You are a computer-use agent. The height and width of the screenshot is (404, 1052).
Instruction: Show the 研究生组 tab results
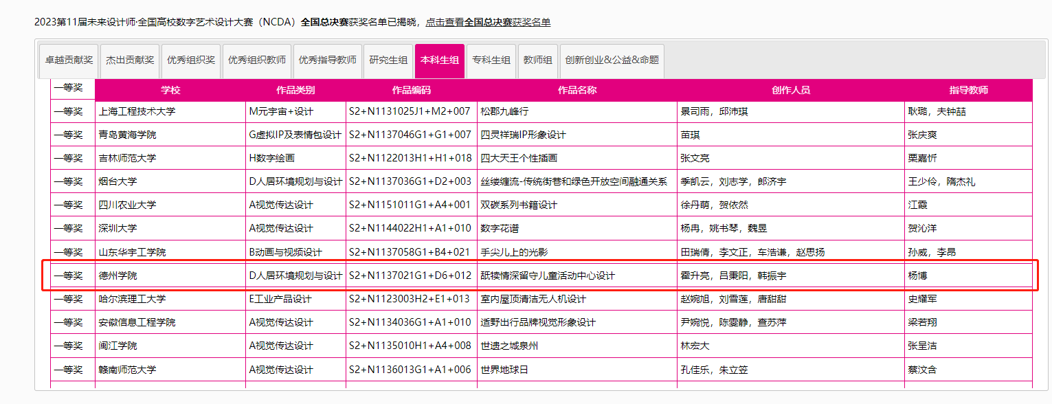pos(388,60)
